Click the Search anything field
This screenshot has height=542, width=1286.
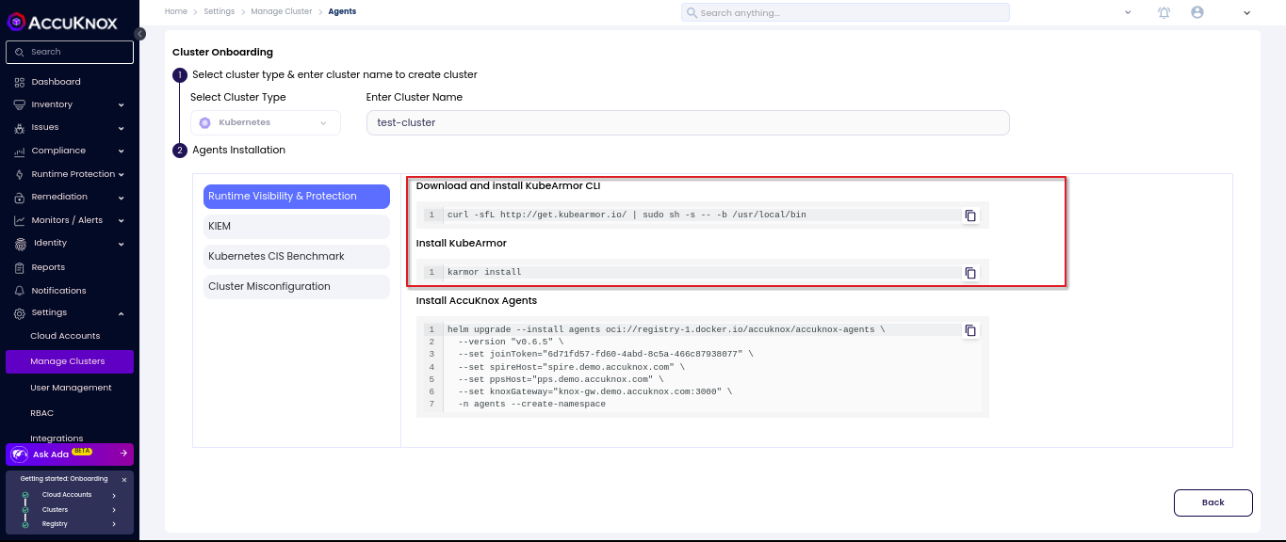tap(845, 13)
